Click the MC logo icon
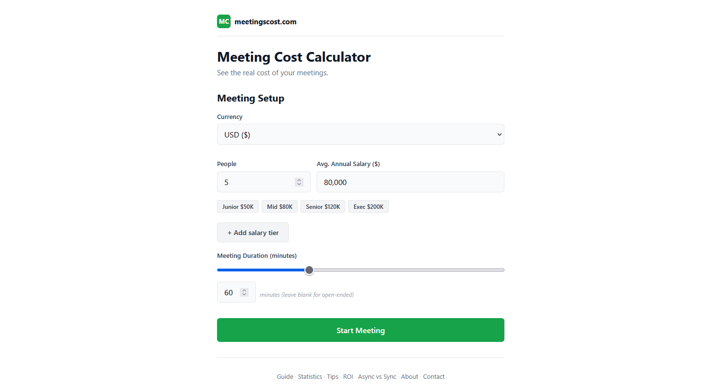 224,21
